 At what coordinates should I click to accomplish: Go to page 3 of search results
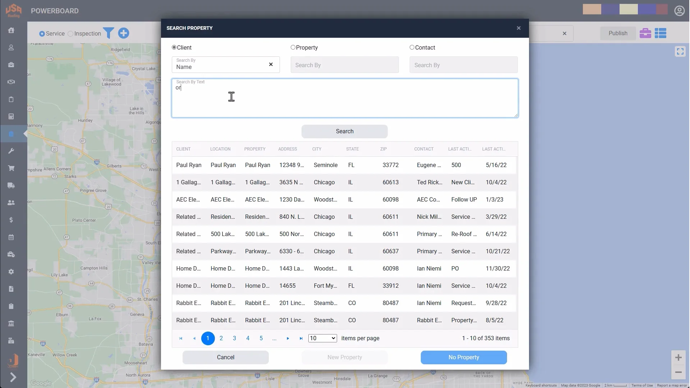click(x=234, y=338)
